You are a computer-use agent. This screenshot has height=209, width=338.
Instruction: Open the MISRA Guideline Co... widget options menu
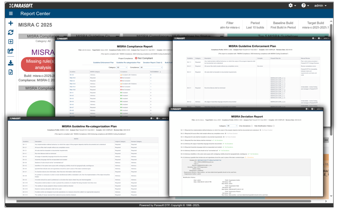117,36
